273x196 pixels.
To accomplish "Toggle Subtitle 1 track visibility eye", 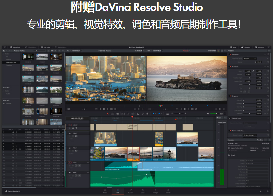I will tap(76, 128).
